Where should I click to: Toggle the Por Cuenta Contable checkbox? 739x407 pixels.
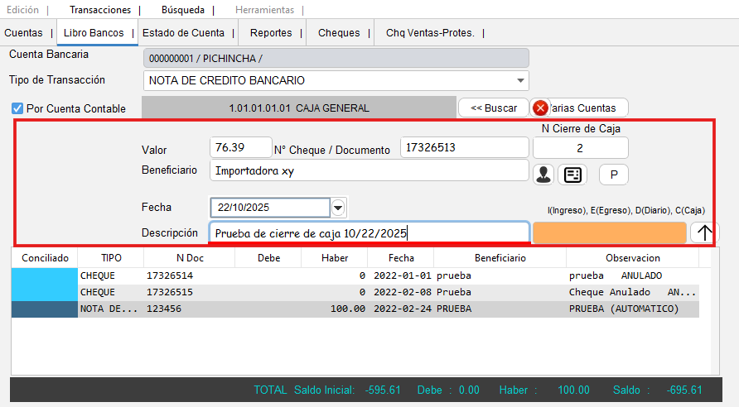(17, 108)
